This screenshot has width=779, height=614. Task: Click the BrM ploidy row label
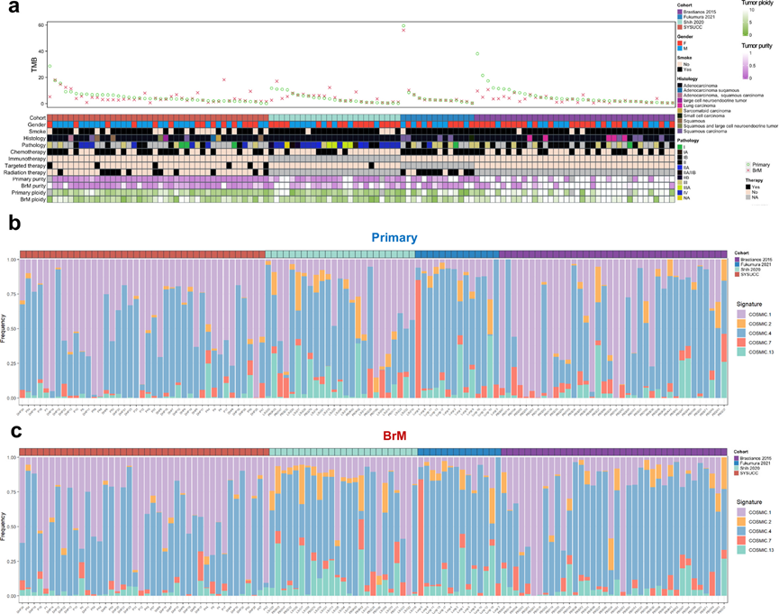30,197
